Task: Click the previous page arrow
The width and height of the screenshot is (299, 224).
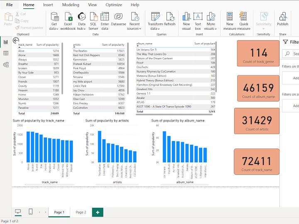Action: (x=39, y=212)
